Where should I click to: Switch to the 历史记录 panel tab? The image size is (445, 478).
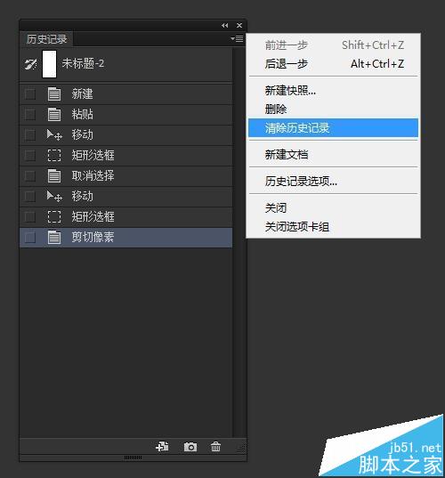click(46, 39)
